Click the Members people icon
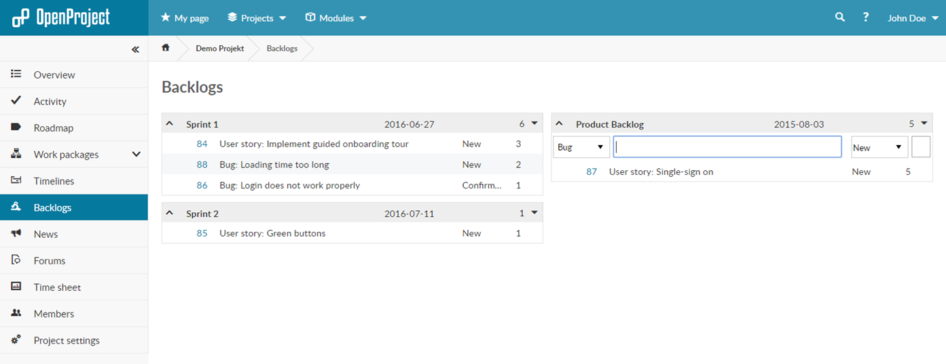The height and width of the screenshot is (364, 946). 16,313
